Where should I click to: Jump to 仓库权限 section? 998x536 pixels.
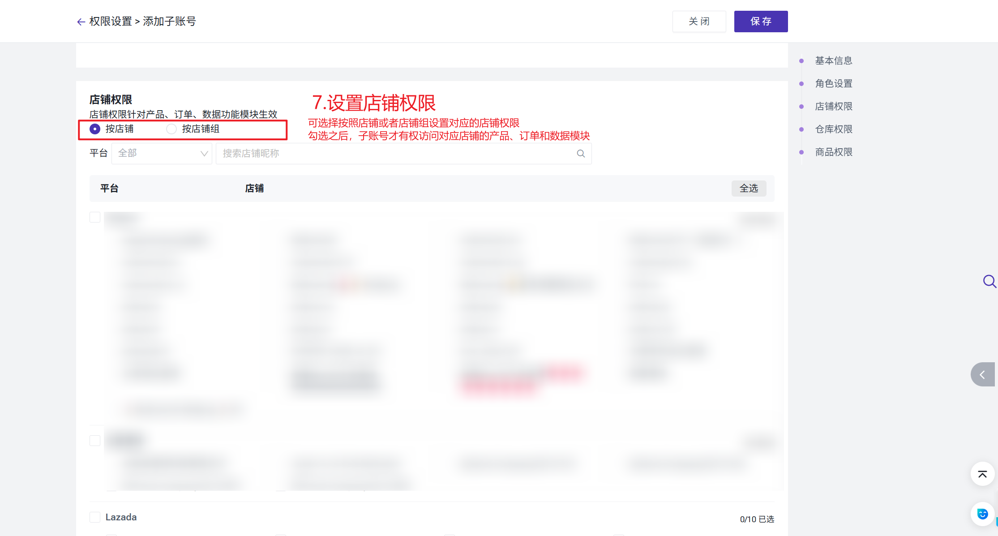click(833, 129)
